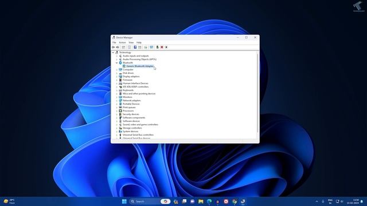The image size is (367, 206).
Task: Click the Display adaptors monitor icon
Action: click(120, 76)
